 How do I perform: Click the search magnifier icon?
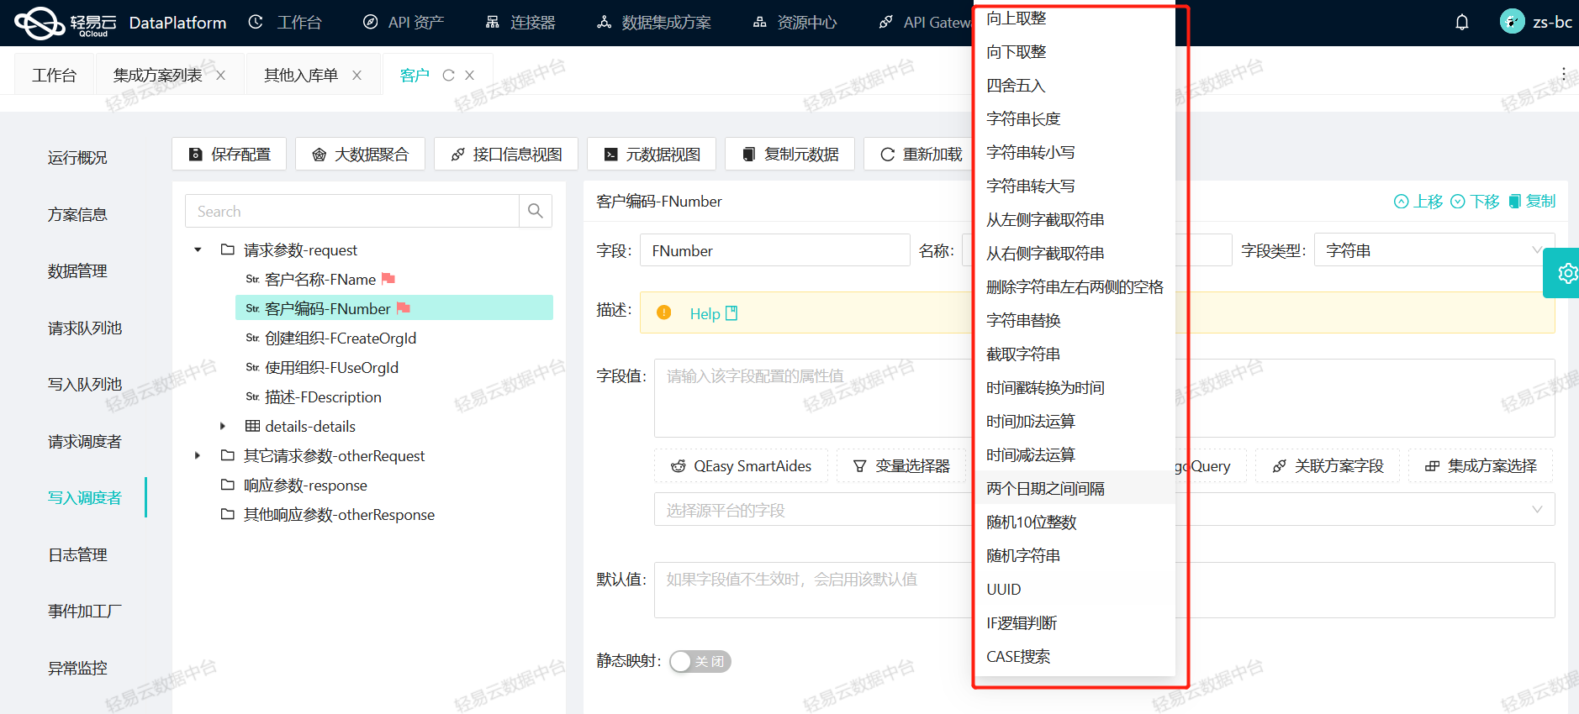click(536, 211)
